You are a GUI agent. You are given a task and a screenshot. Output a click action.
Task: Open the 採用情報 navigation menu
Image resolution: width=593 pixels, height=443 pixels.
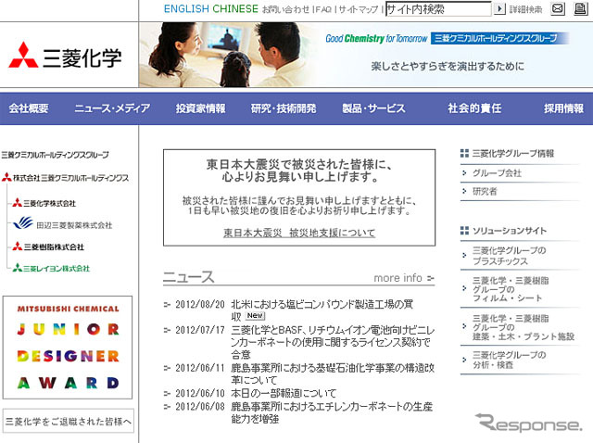point(563,108)
